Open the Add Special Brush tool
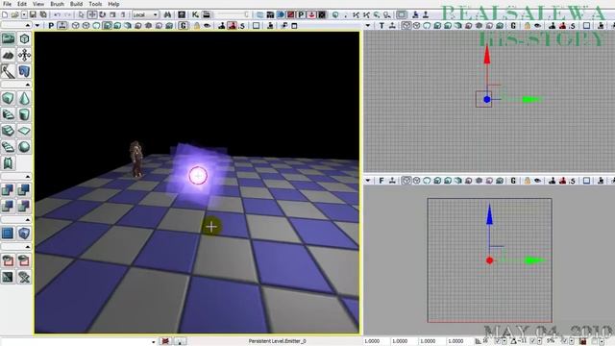 coord(8,233)
